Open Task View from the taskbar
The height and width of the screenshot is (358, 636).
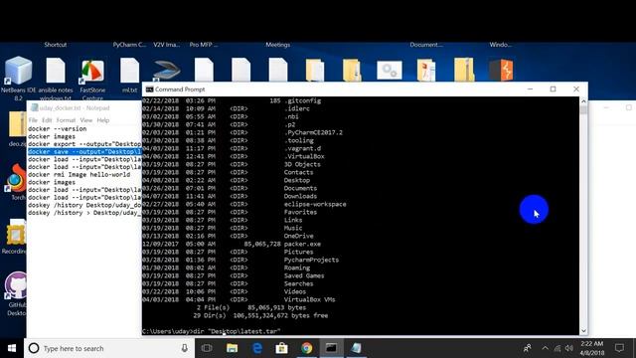207,348
